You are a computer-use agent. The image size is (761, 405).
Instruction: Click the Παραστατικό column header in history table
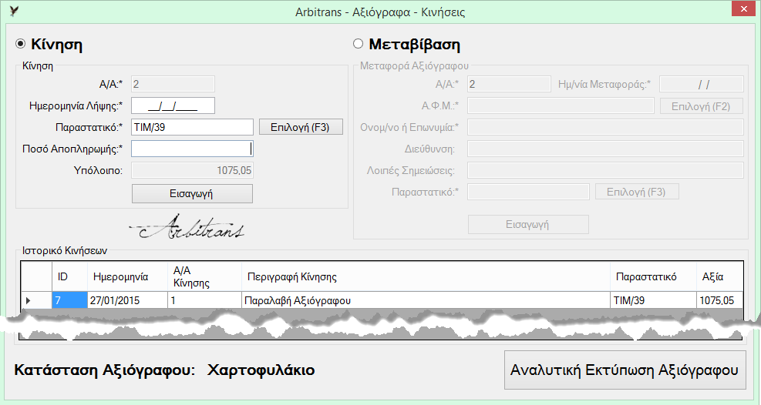click(x=653, y=276)
